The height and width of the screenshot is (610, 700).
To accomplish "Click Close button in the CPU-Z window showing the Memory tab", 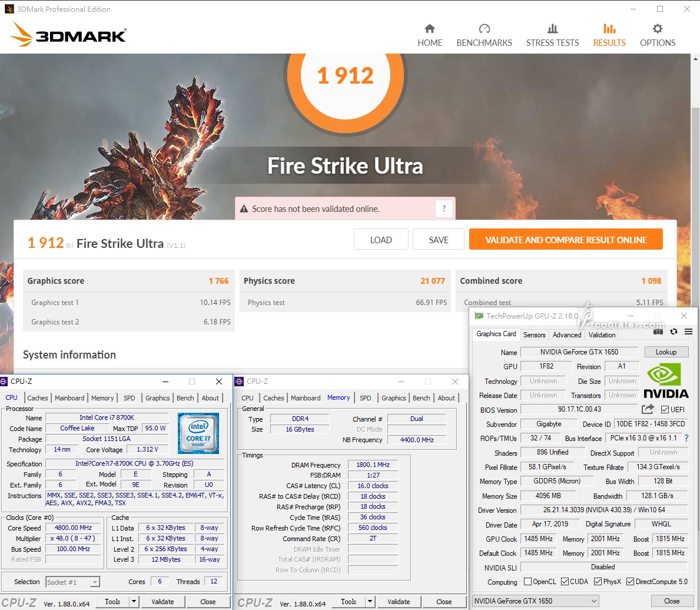I will coord(444,602).
